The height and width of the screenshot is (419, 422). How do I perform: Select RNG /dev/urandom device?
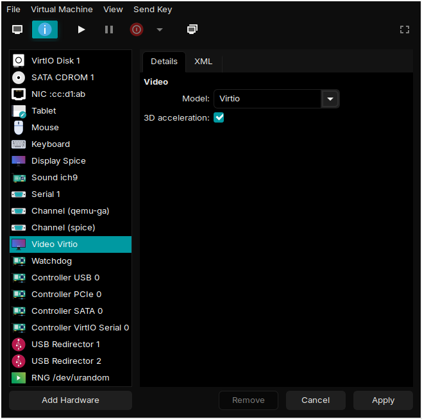tap(71, 378)
